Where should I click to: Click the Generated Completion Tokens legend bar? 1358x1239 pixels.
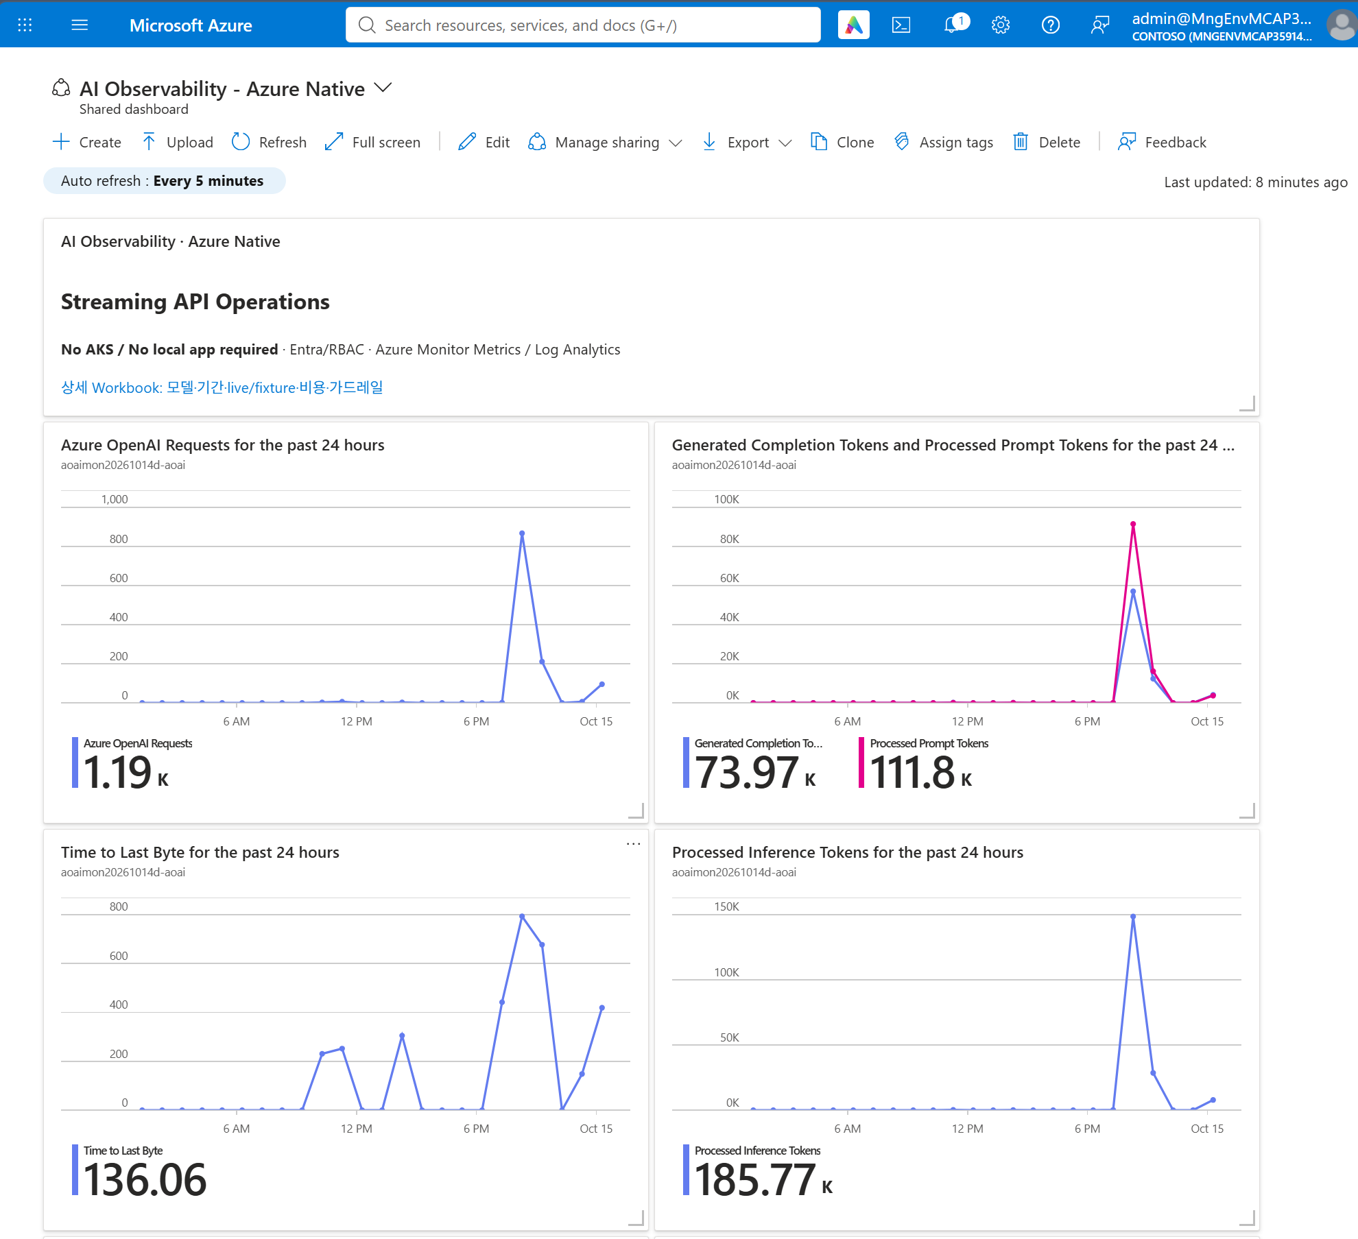click(x=686, y=762)
